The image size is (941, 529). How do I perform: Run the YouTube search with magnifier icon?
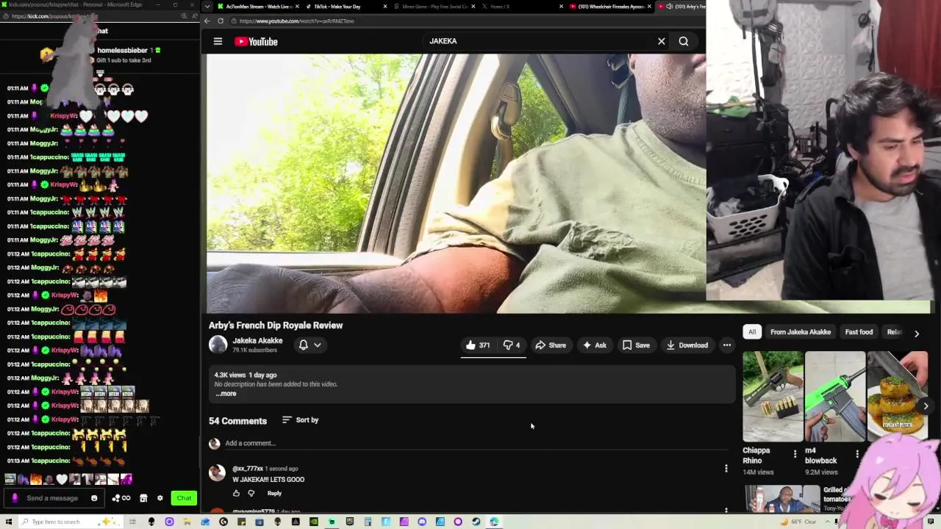[x=684, y=41]
